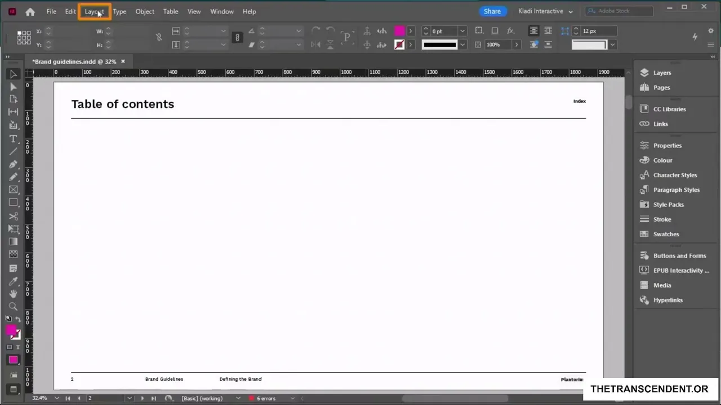The height and width of the screenshot is (405, 721).
Task: Select the Pencil tool
Action: click(14, 177)
